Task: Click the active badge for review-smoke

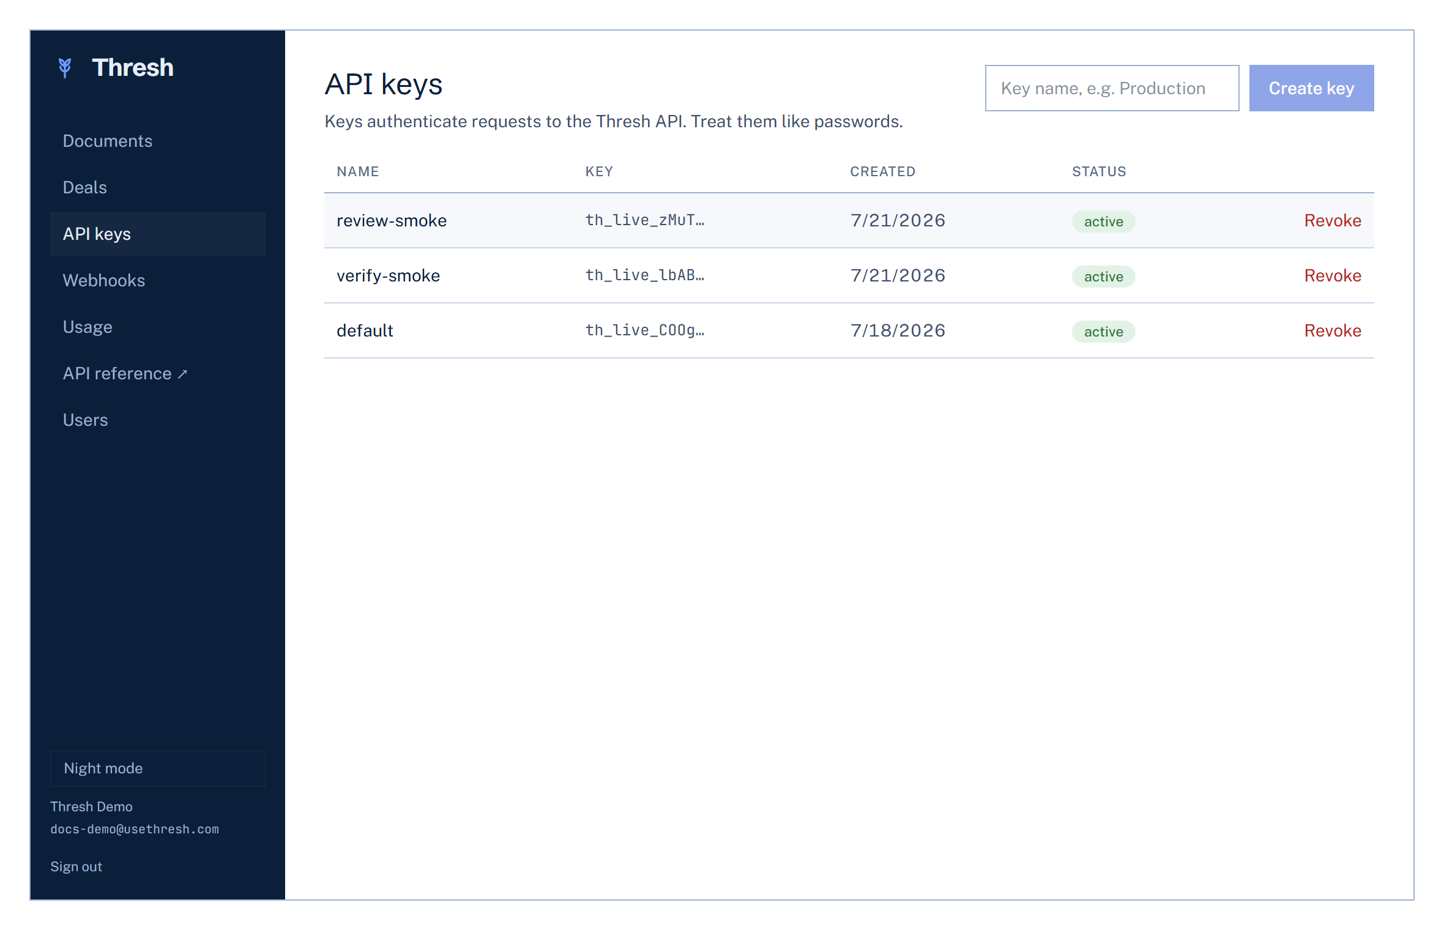Action: click(1103, 221)
